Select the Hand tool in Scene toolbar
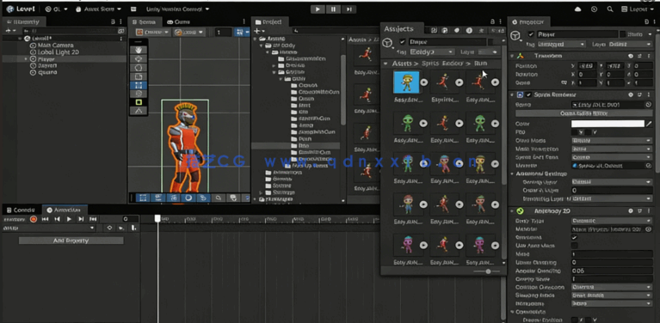 [139, 50]
